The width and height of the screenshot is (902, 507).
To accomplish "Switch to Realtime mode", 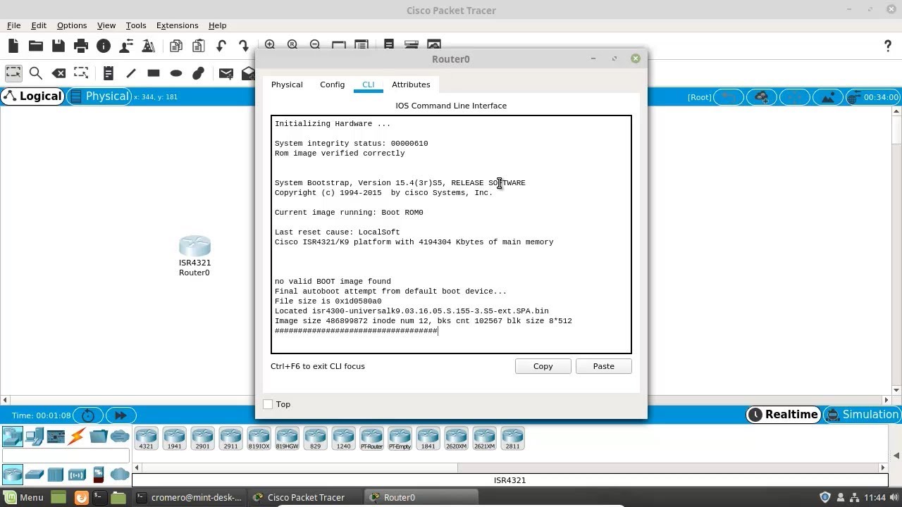I will coord(784,415).
